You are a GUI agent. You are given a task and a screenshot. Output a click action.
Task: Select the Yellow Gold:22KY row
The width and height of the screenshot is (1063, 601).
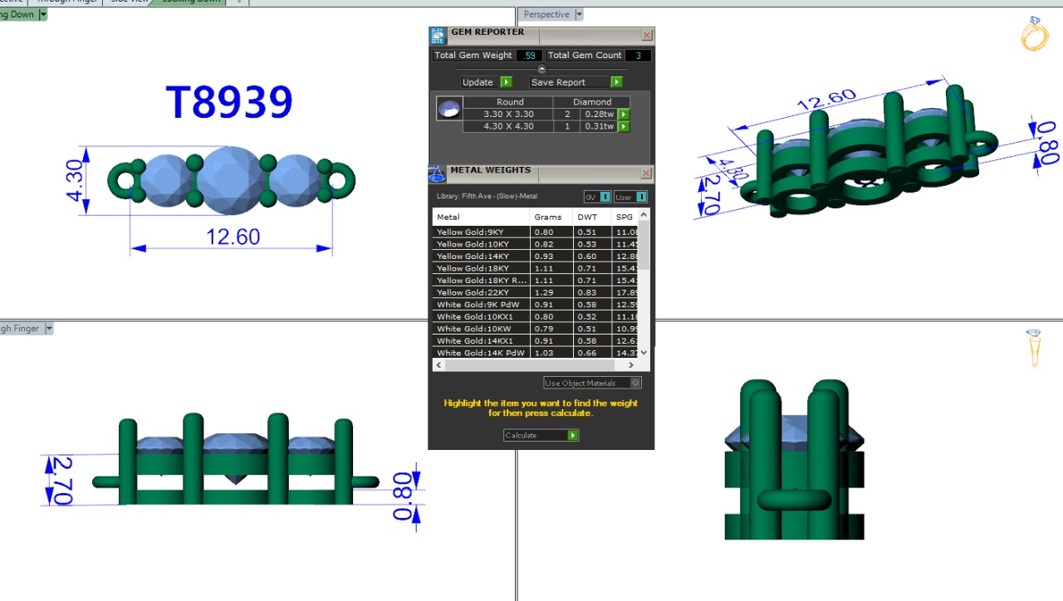coord(536,292)
